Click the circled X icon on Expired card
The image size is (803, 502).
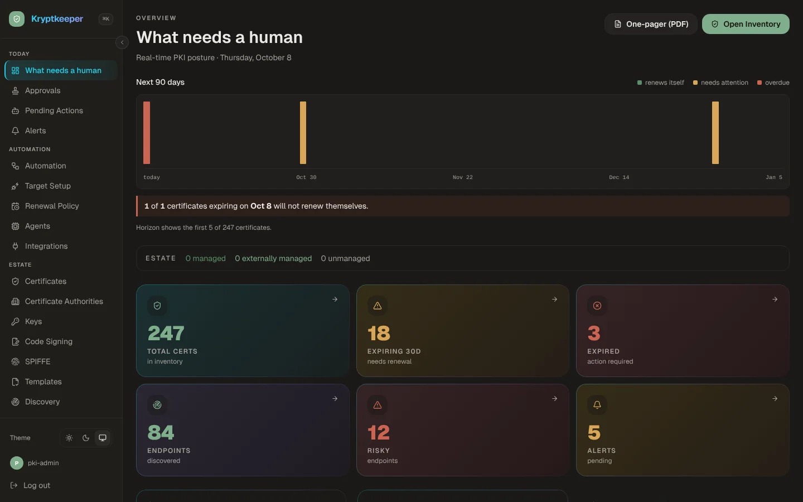(x=597, y=306)
